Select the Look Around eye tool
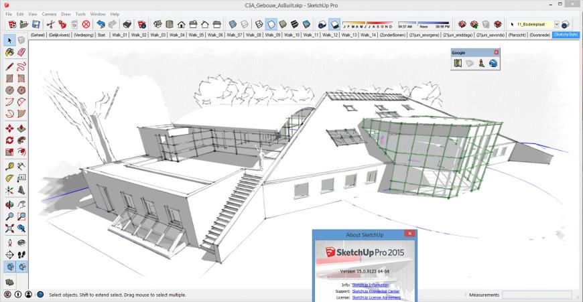Image resolution: width=583 pixels, height=302 pixels. [21, 243]
